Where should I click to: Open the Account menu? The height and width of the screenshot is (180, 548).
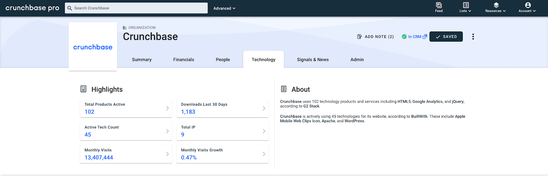click(x=527, y=8)
